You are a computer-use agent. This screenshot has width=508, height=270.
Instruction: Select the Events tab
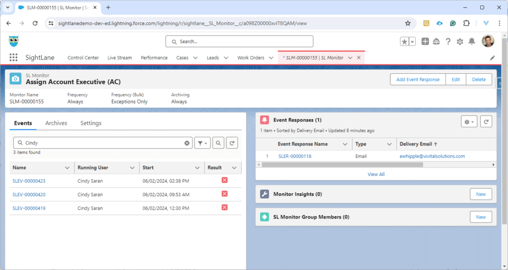[x=23, y=123]
